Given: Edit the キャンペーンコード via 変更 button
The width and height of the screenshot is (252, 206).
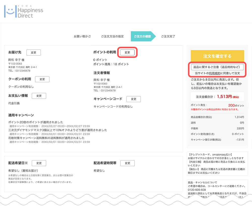Looking at the screenshot, I should pos(134,99).
